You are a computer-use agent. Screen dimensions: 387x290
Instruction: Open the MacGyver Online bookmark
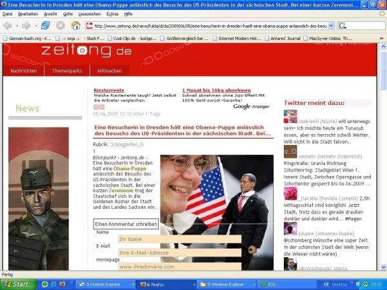[x=328, y=38]
